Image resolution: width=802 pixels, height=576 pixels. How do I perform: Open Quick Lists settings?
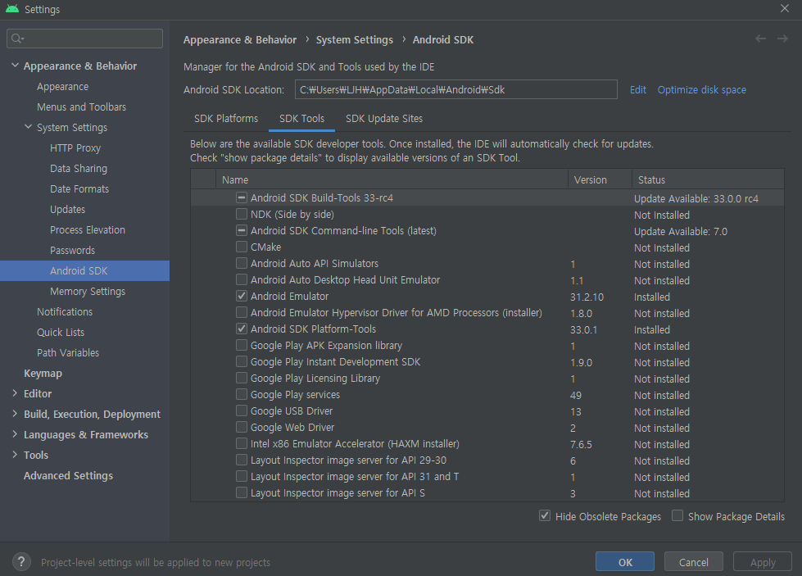click(x=61, y=332)
